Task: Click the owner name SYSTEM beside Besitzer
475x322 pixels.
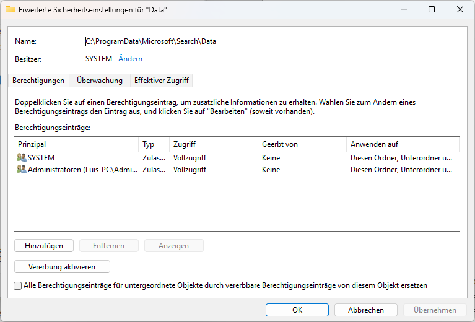Action: click(x=98, y=59)
